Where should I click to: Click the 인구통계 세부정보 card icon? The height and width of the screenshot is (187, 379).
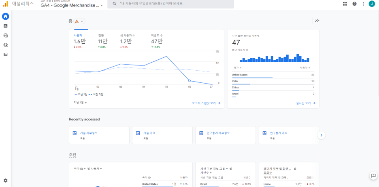click(201, 133)
